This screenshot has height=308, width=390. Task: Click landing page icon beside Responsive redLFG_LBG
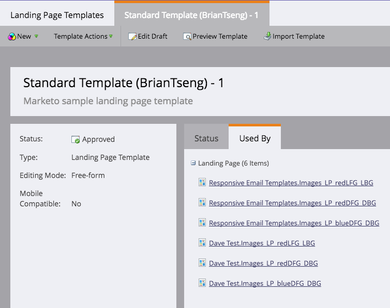[202, 182]
